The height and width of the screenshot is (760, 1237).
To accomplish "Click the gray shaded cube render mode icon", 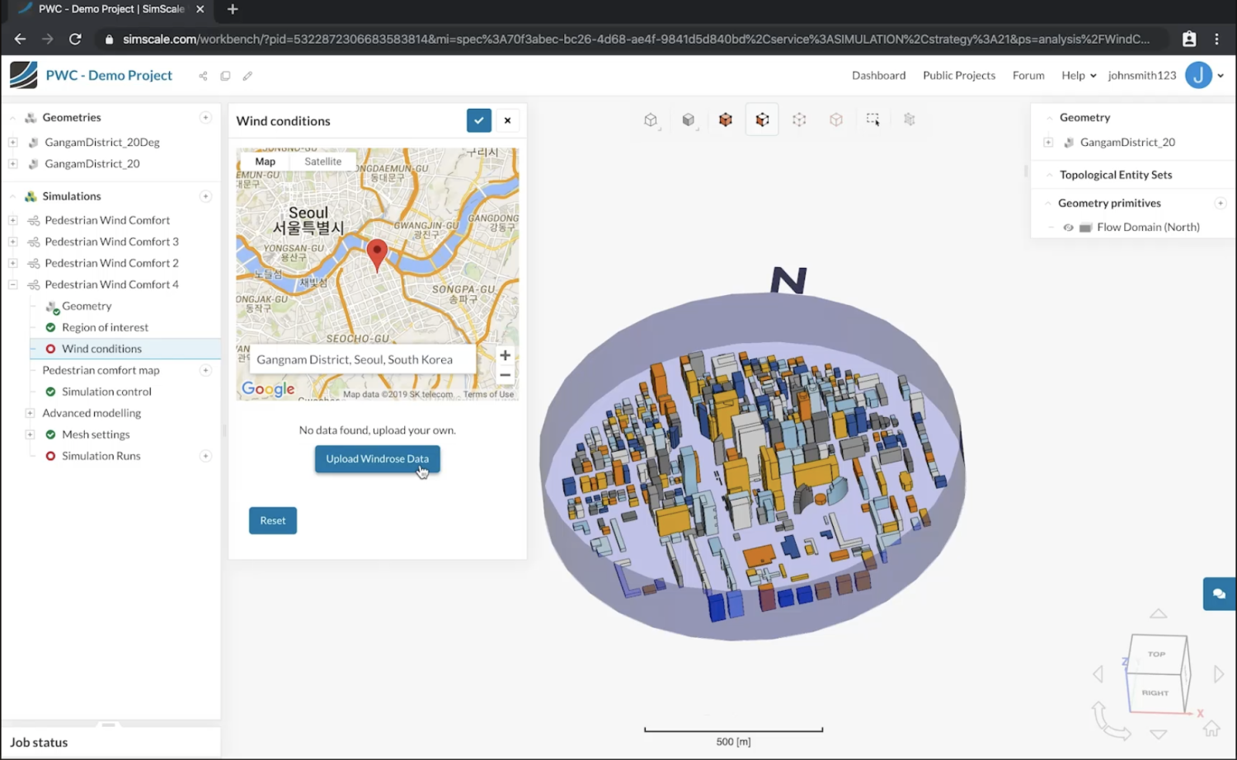I will click(688, 120).
